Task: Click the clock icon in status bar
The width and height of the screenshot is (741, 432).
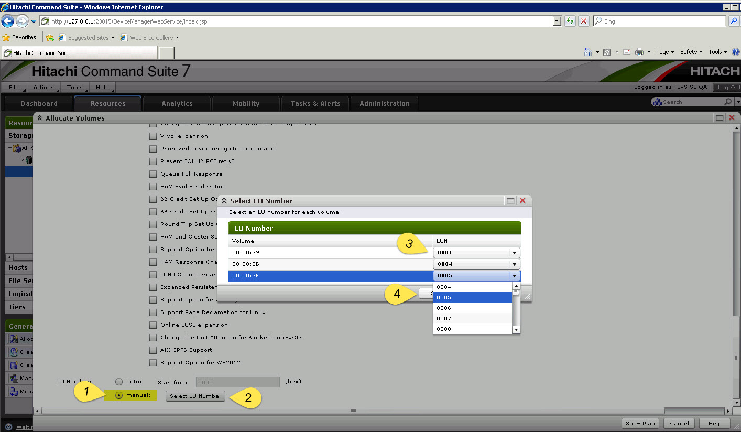Action: 8,427
